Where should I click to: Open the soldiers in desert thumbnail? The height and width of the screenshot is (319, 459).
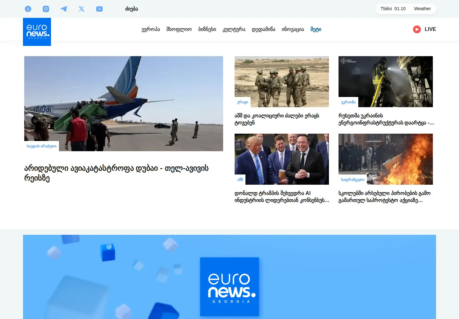click(x=282, y=82)
